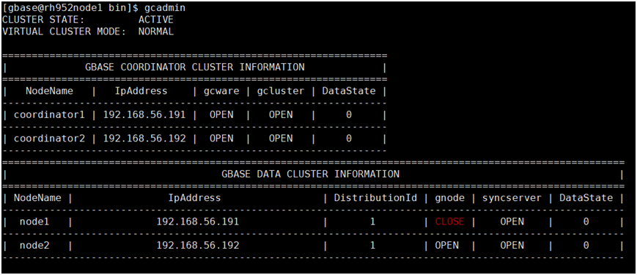
Task: Click the coordinator table NodeName header
Action: point(50,91)
